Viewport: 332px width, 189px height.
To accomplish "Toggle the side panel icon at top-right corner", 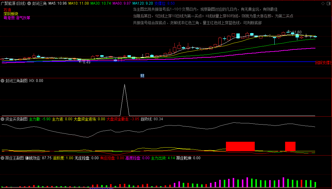I will (x=329, y=3).
